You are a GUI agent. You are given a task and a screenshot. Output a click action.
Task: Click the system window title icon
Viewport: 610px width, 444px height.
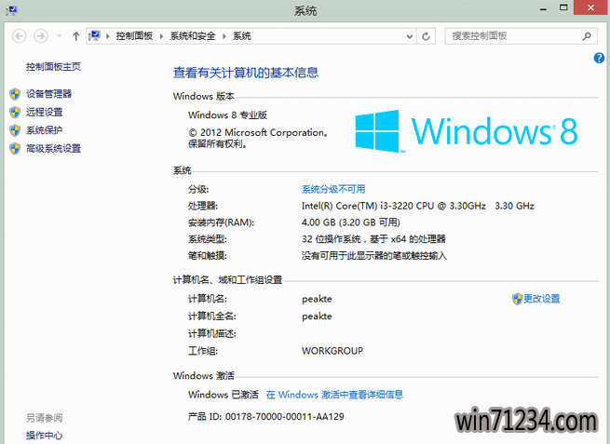12,10
